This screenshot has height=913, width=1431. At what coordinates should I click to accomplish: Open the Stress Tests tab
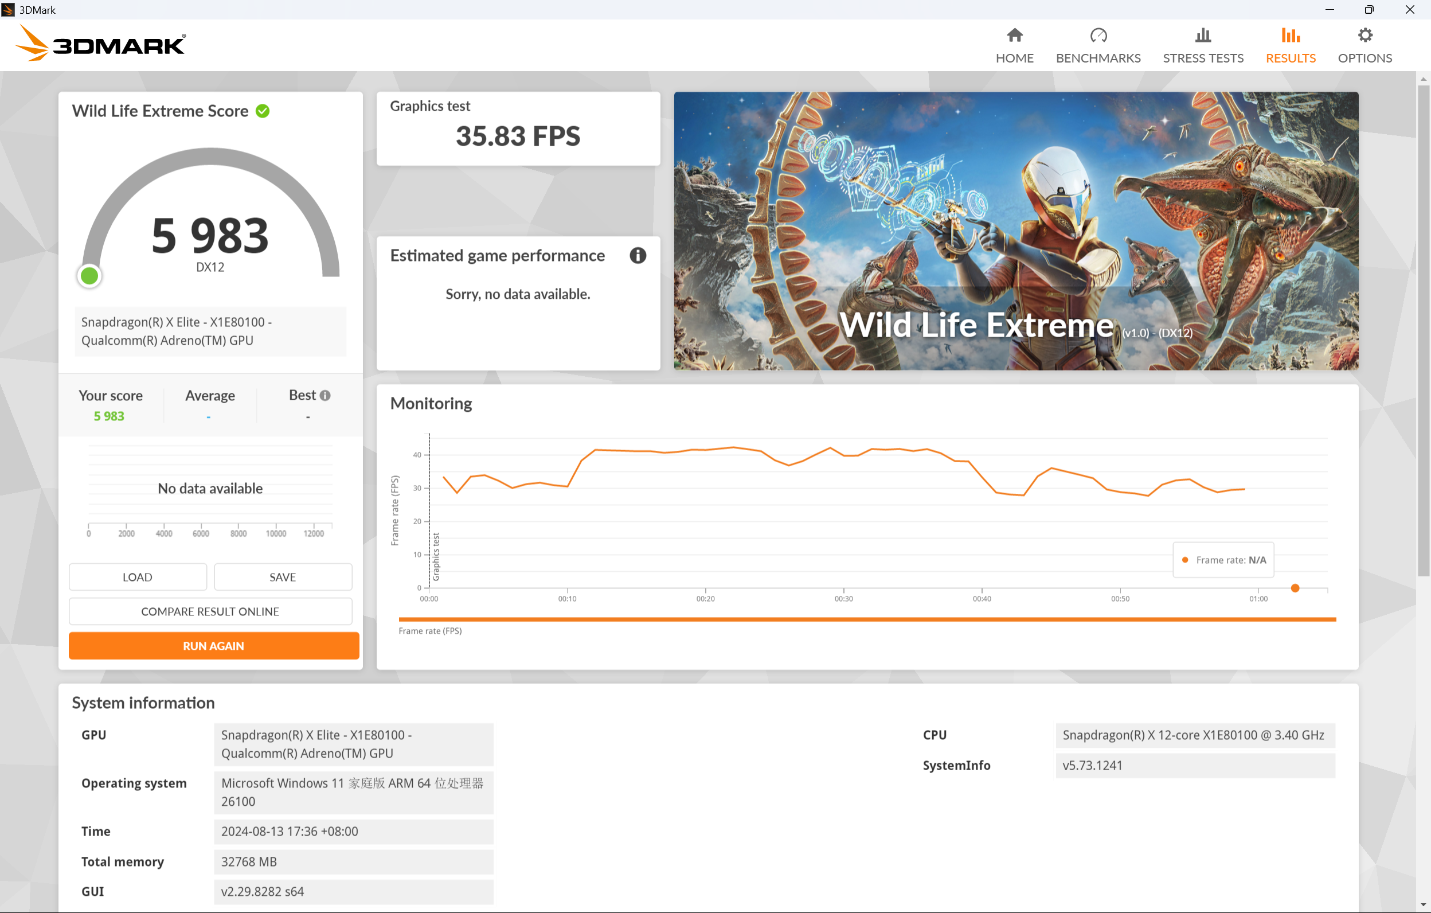(x=1202, y=45)
